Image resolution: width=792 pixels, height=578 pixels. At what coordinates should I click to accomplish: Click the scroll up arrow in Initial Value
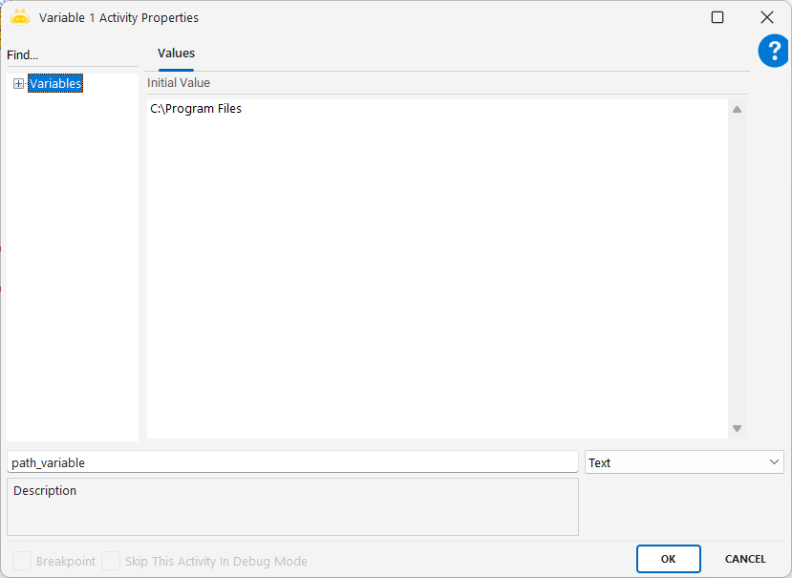(737, 109)
